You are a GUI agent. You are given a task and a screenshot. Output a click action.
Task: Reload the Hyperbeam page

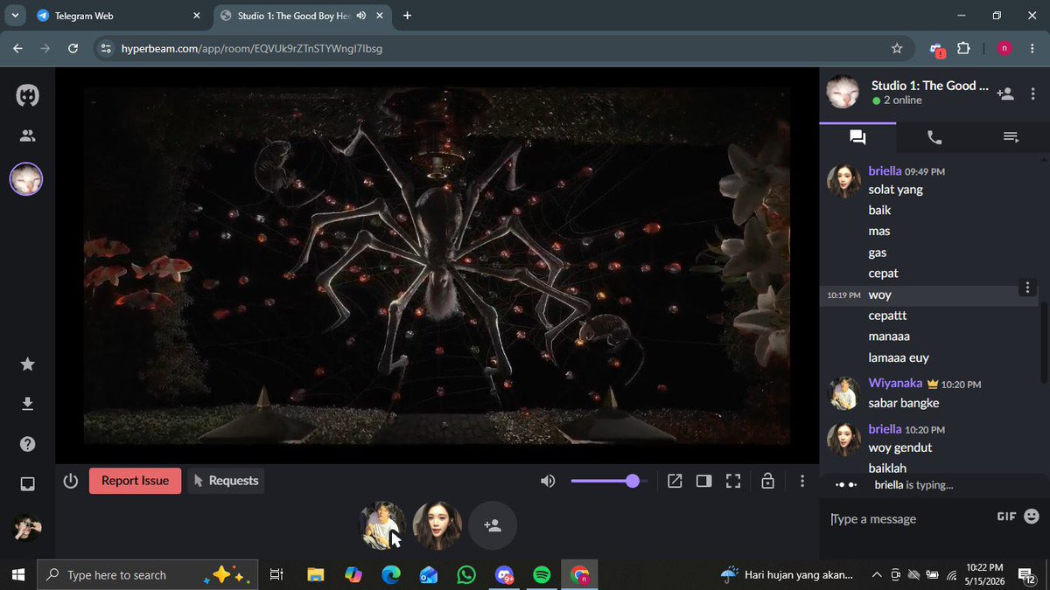click(x=73, y=49)
